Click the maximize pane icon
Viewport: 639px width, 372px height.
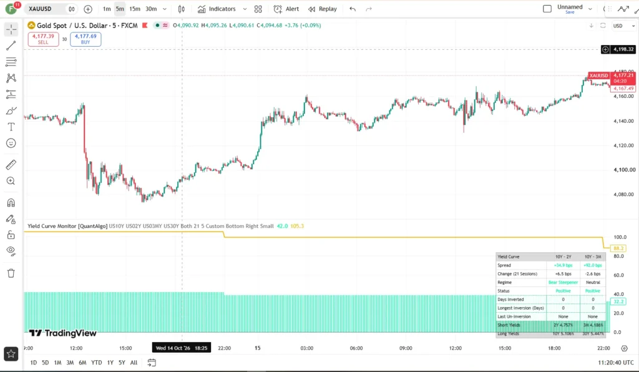coord(603,25)
